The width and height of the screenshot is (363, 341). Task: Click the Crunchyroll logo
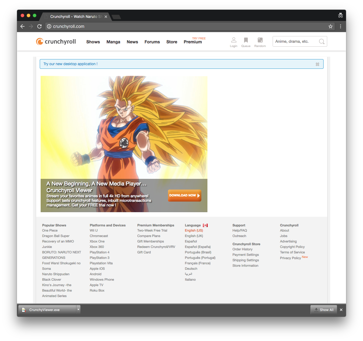[x=56, y=41]
